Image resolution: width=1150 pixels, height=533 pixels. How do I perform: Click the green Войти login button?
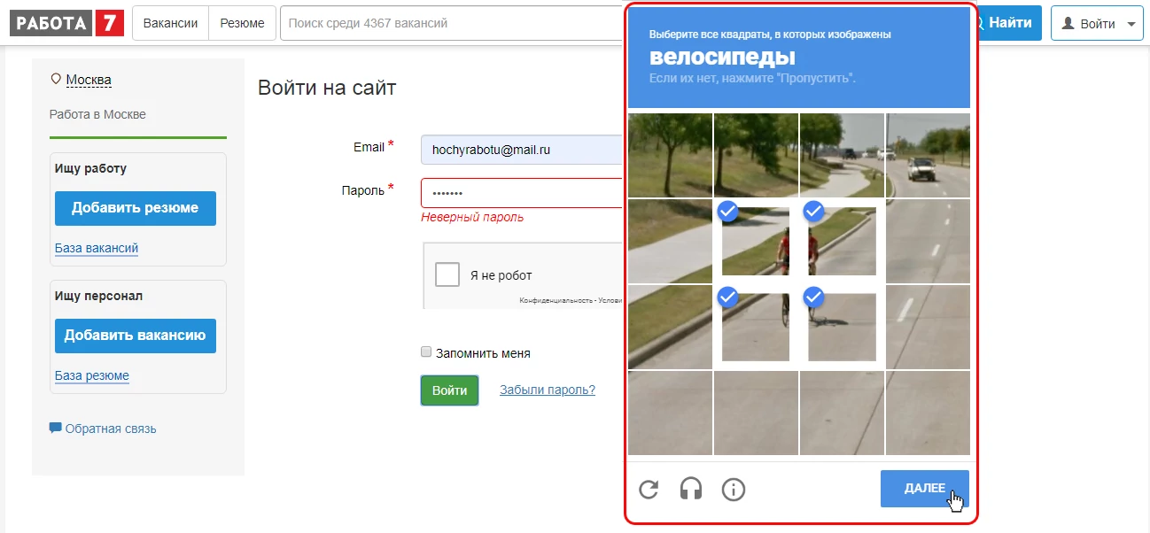449,390
